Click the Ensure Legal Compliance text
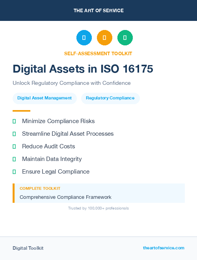197x260 pixels. (x=56, y=172)
